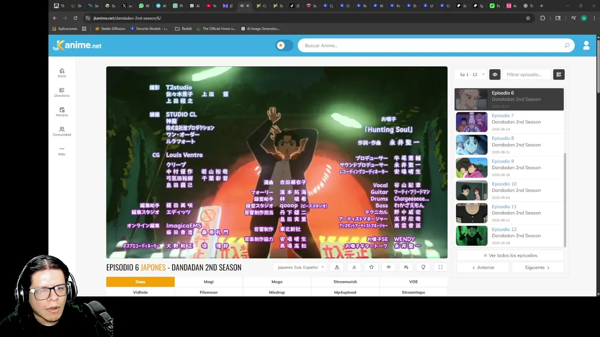Screen dimensions: 600x337
Task: Open the Chrome profile avatar icon
Action: (x=584, y=18)
